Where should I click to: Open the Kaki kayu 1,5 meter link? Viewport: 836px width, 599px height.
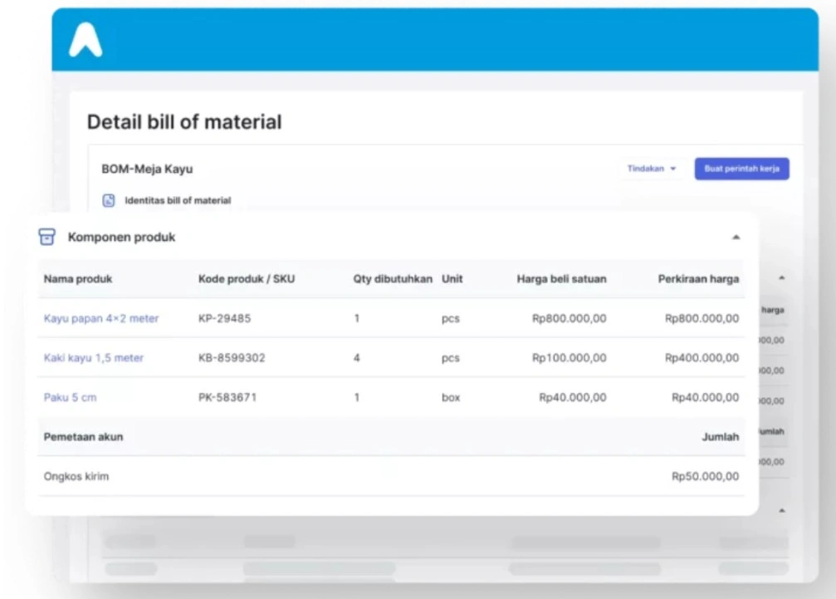(93, 358)
